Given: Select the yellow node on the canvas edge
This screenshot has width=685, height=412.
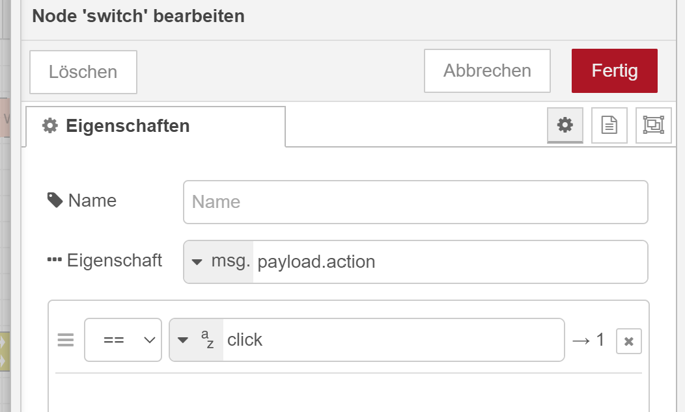Looking at the screenshot, I should pos(5,352).
